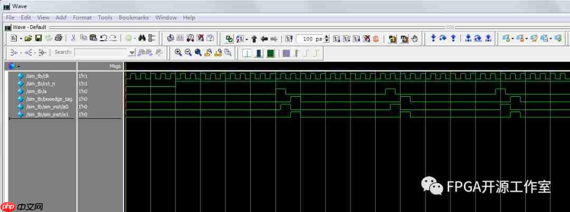
Task: Click the posedge_tag value 1'h0
Action: 83,99
